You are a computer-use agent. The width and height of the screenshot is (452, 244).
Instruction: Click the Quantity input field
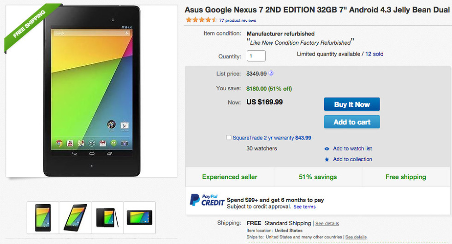(x=256, y=56)
